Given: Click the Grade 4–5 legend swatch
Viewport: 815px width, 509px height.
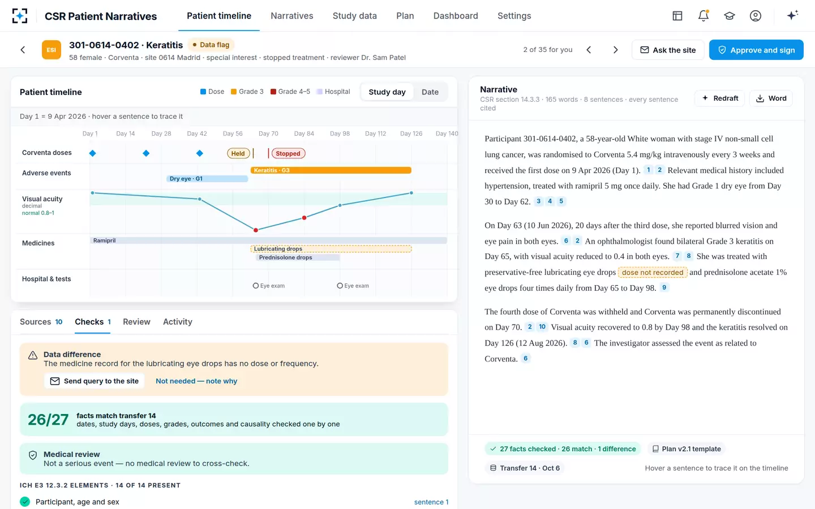Looking at the screenshot, I should tap(273, 92).
